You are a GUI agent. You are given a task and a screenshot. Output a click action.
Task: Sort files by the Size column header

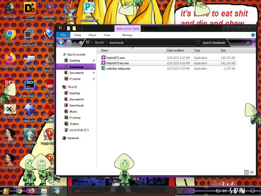[x=228, y=50]
